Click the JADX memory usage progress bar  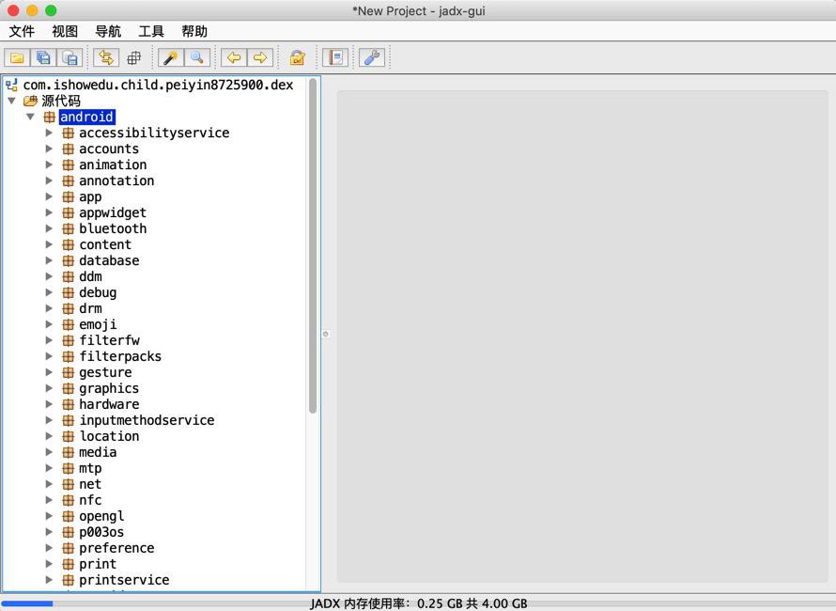(x=418, y=603)
